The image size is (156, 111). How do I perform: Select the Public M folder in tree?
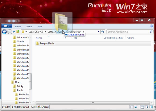point(22,102)
